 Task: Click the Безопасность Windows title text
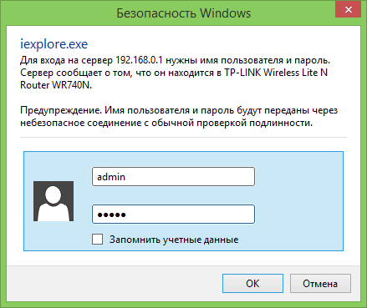pyautogui.click(x=183, y=13)
